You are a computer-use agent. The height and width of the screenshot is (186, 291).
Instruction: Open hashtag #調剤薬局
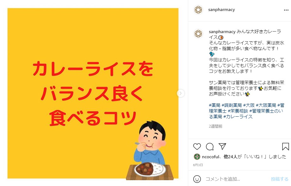click(232, 105)
